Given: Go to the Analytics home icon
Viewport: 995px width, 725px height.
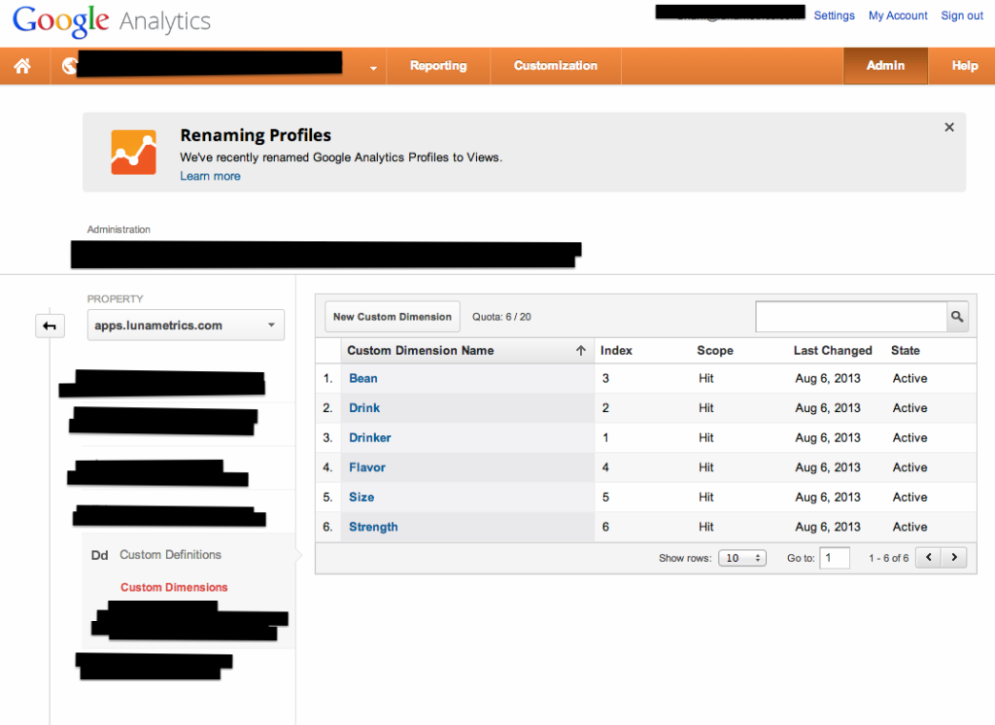Looking at the screenshot, I should point(23,65).
